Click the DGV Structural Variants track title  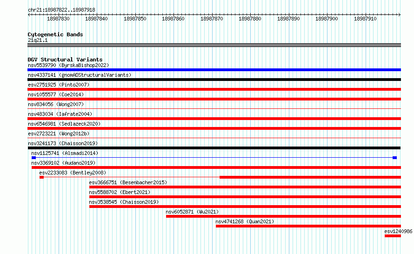point(65,60)
